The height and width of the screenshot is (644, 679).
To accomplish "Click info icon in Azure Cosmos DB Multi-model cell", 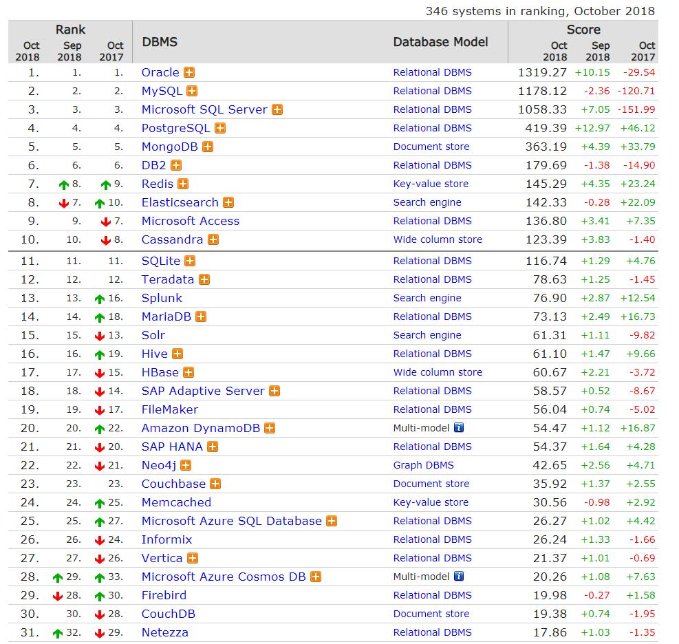I will [x=459, y=577].
